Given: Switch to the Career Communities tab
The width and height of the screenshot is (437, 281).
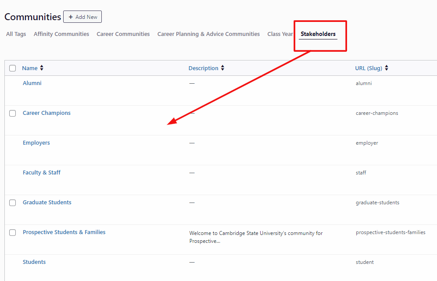Looking at the screenshot, I should pyautogui.click(x=123, y=34).
